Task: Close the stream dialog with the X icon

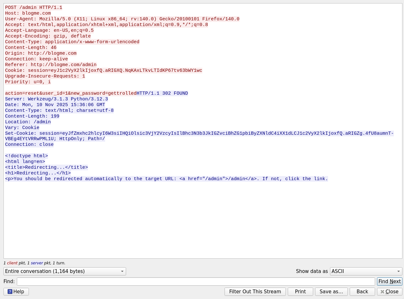Action: point(382,292)
